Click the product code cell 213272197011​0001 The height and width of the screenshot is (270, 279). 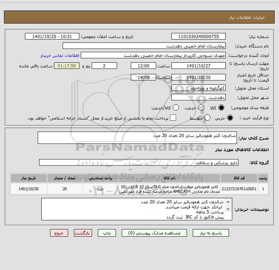click(239, 189)
